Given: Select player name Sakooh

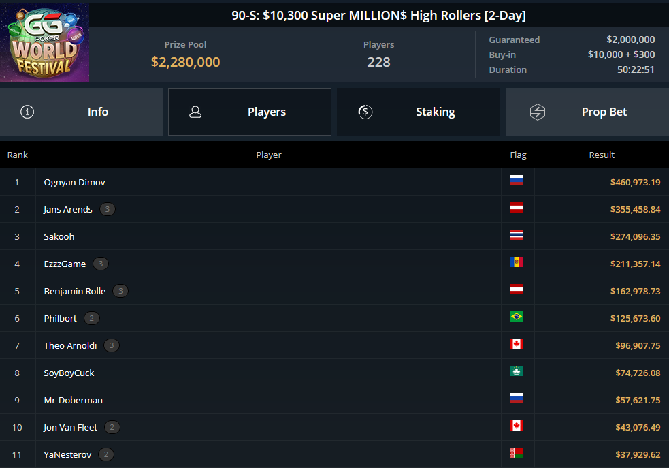Looking at the screenshot, I should pyautogui.click(x=59, y=236).
